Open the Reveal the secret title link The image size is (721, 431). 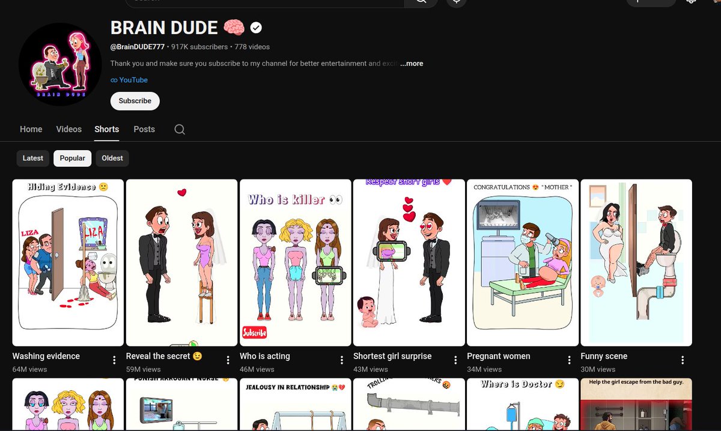coord(165,356)
